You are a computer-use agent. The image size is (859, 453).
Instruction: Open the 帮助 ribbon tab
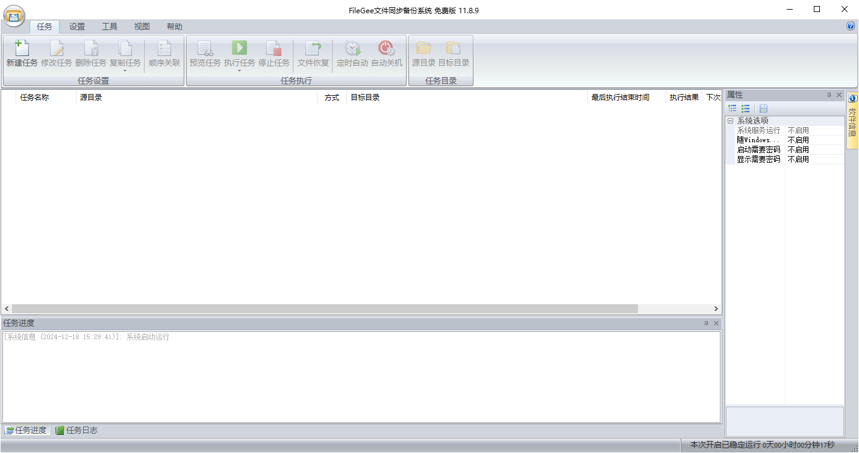click(175, 27)
